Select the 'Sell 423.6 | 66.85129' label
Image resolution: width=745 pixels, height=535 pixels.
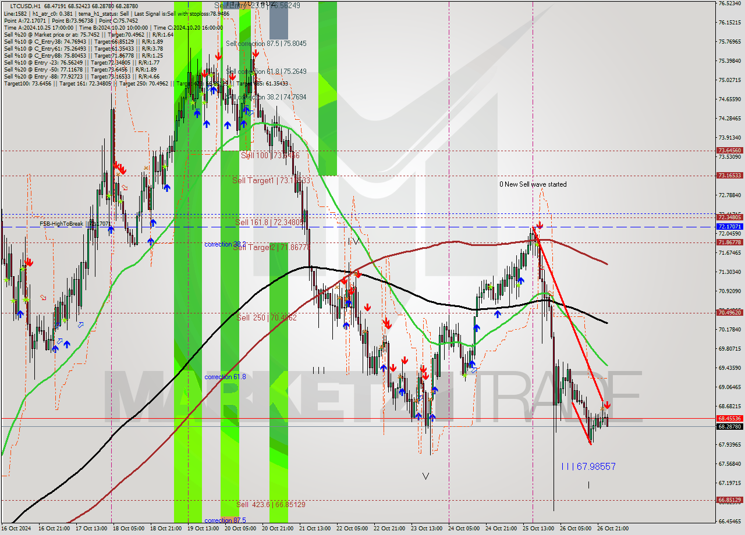(x=271, y=504)
